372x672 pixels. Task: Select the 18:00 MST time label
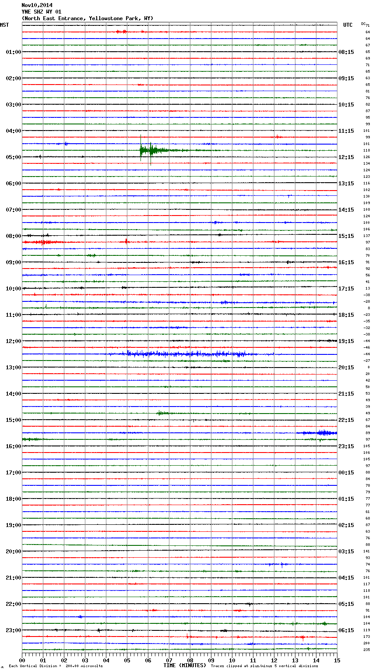[14, 499]
